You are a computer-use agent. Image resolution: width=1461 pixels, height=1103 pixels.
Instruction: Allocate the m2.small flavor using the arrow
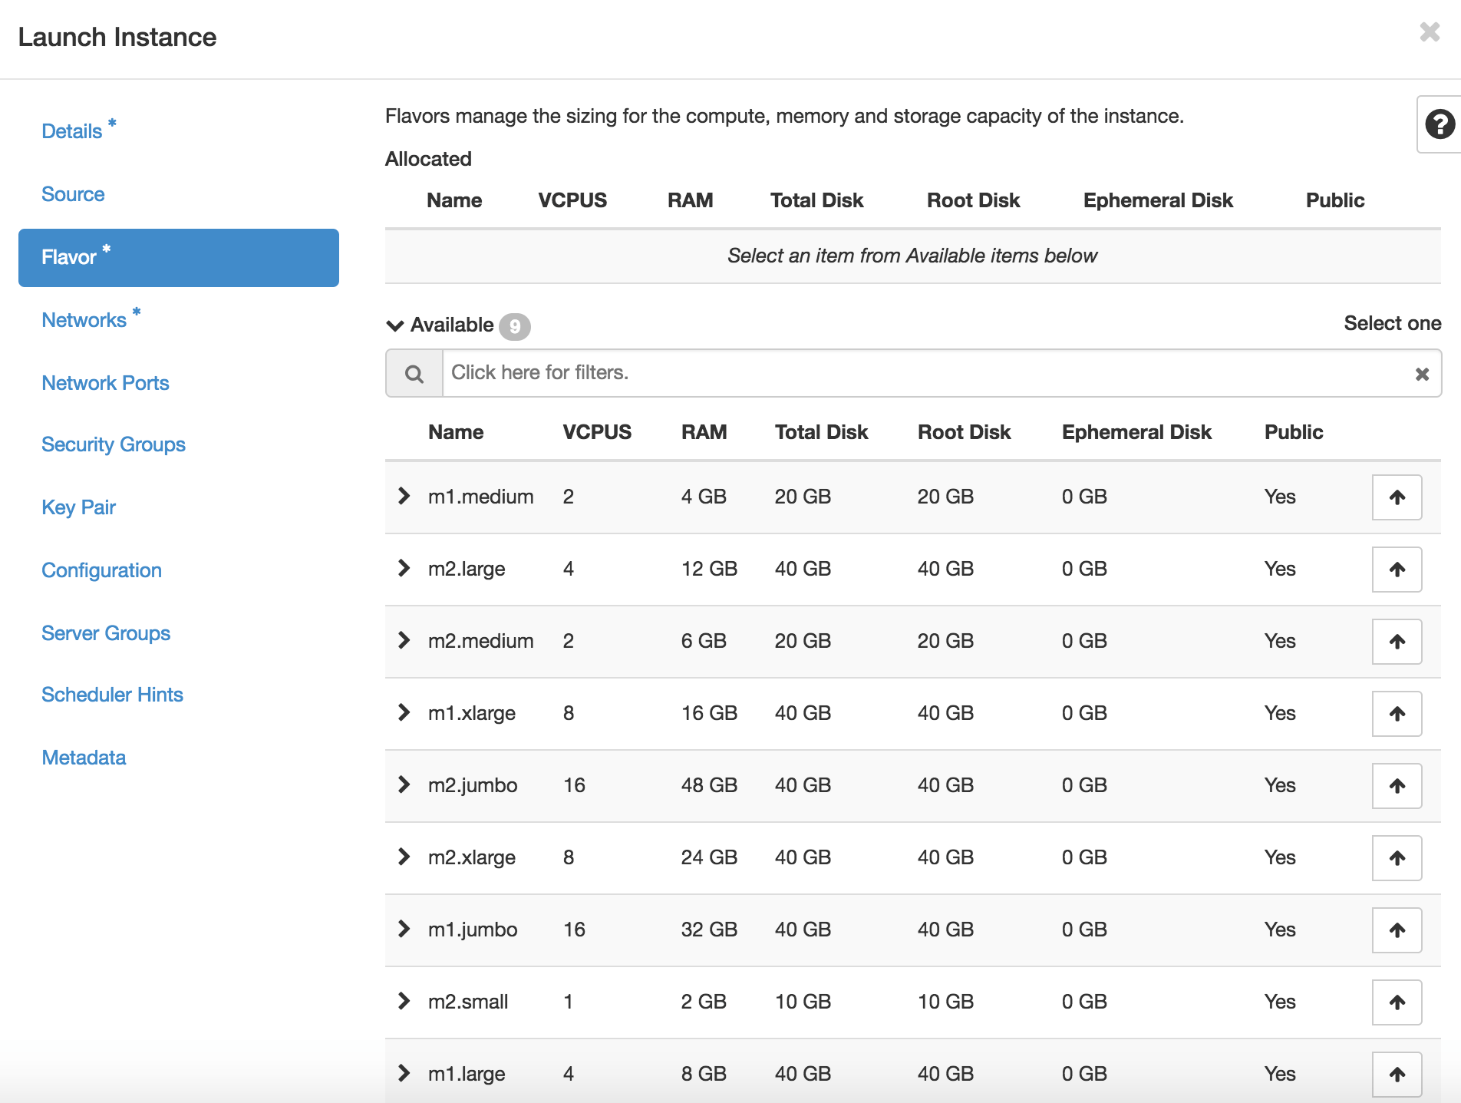[1396, 1002]
